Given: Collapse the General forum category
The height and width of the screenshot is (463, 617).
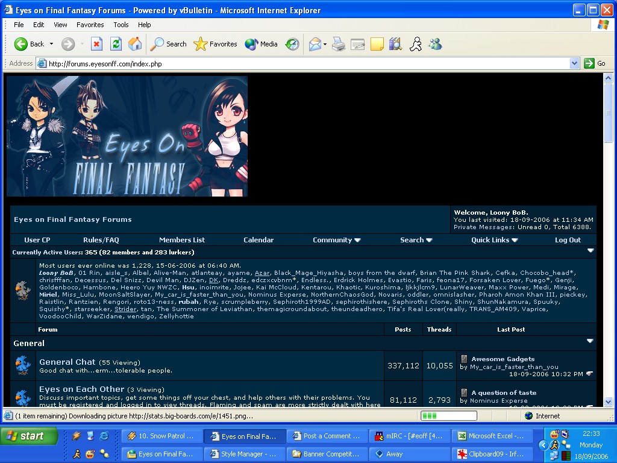Looking at the screenshot, I should point(590,341).
